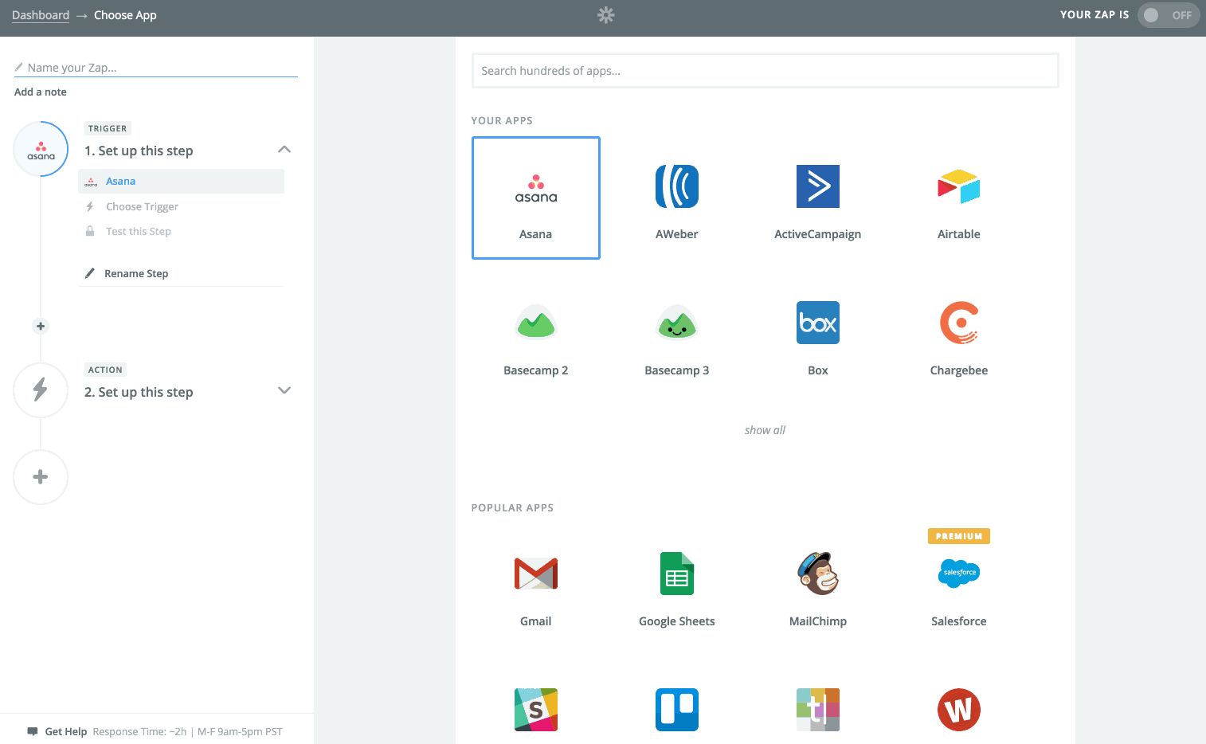Select the Asana substep in sidebar
Image resolution: width=1206 pixels, height=744 pixels.
click(x=182, y=181)
